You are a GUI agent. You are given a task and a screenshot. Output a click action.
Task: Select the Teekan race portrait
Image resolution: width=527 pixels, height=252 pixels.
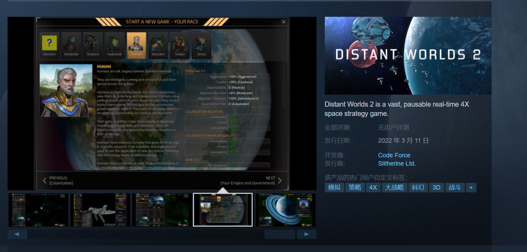(x=180, y=43)
